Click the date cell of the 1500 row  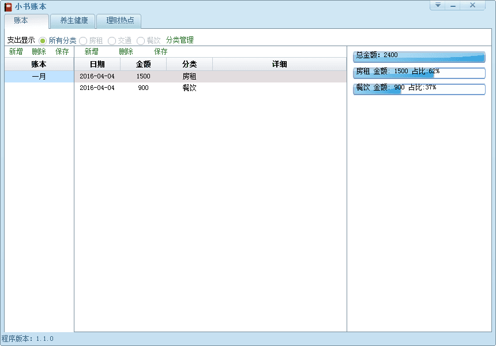[97, 76]
